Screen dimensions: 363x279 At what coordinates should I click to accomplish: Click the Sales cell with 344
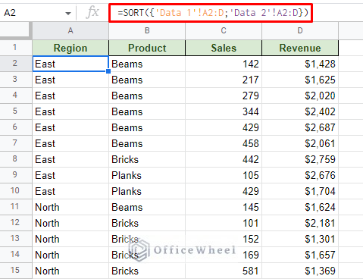224,111
